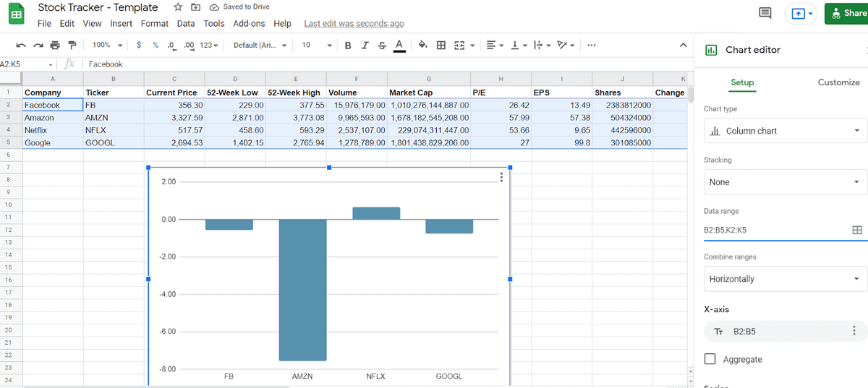This screenshot has width=868, height=388.
Task: Open the merge cells dropdown arrow
Action: tap(472, 45)
